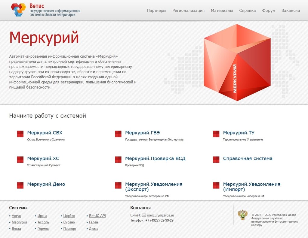Open the Справочная система link
Viewport: 308px width, 238px height.
coord(248,158)
